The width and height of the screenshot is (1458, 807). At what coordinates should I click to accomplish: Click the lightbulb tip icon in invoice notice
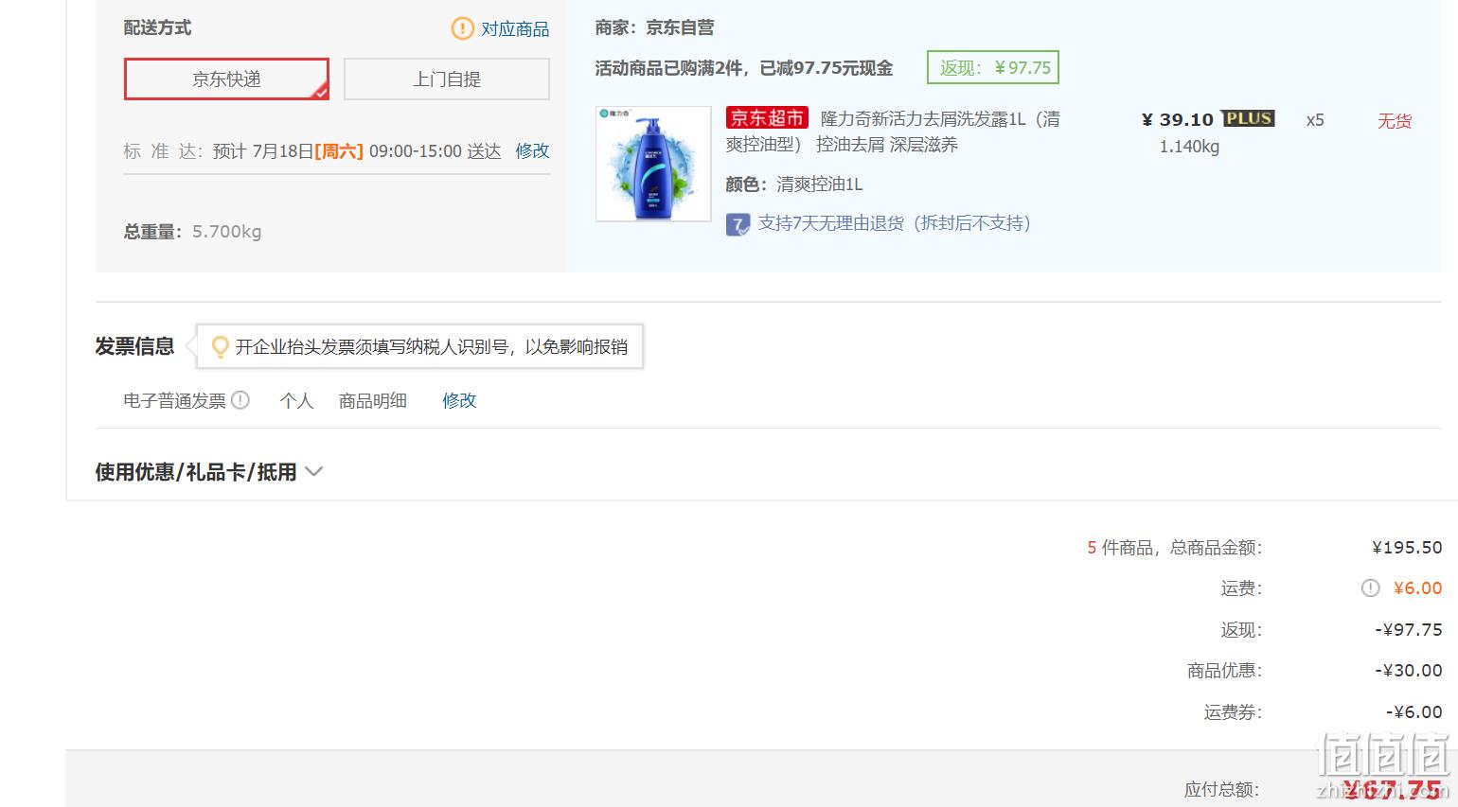pos(221,347)
